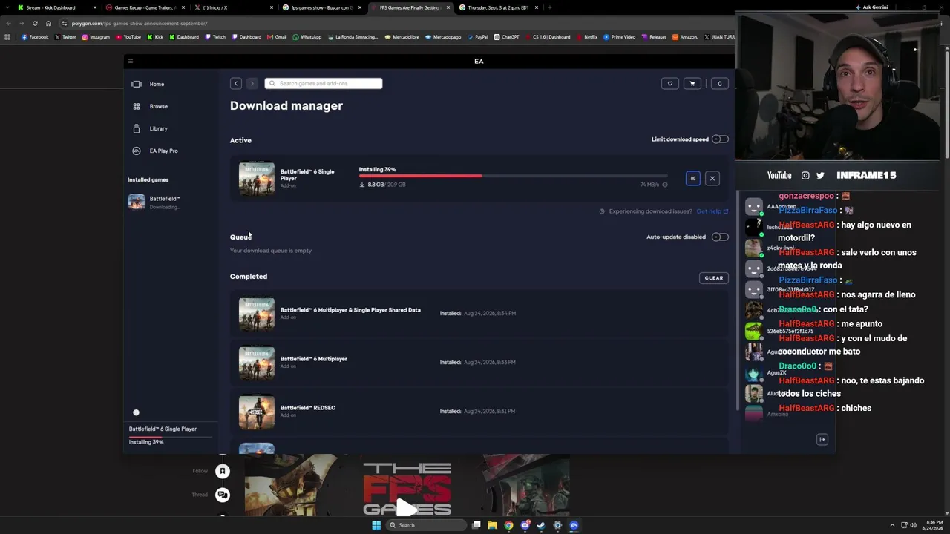This screenshot has width=950, height=534.
Task: Open Twitch bookmark
Action: (215, 37)
